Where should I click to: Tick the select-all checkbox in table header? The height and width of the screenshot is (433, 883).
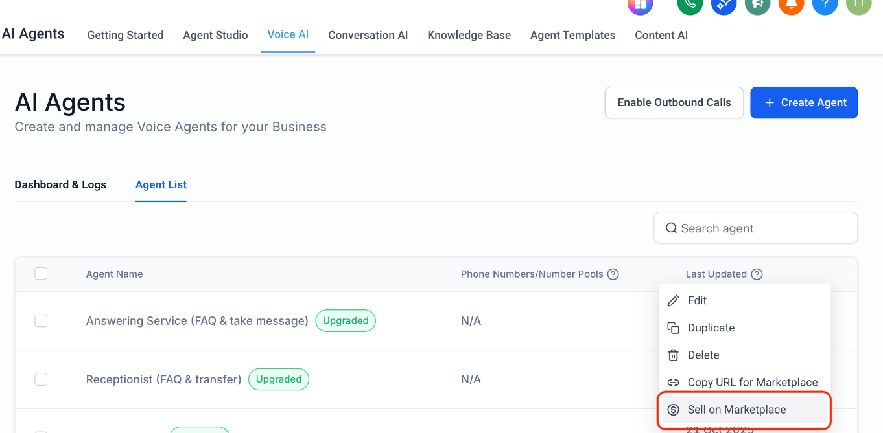[41, 274]
